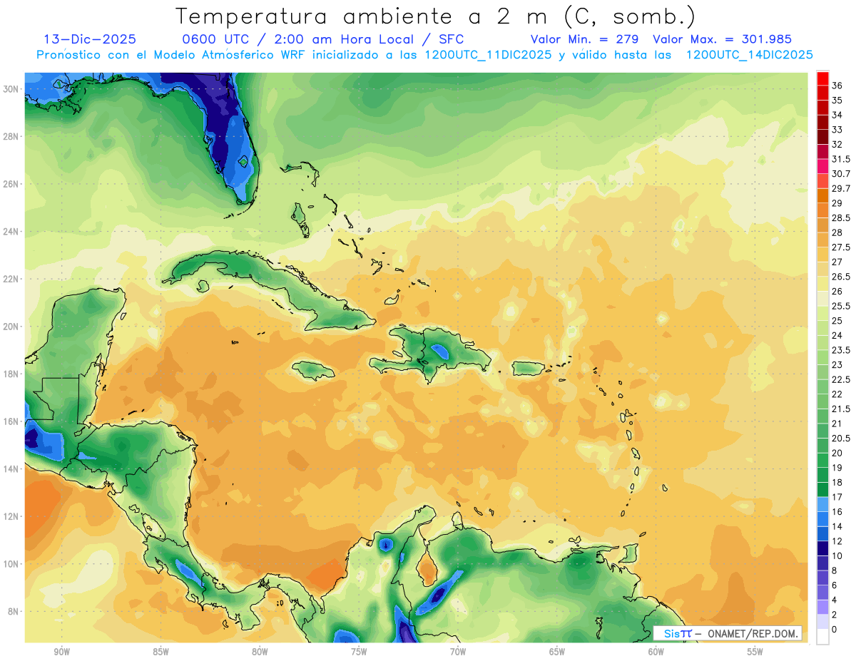Select the '20N' latitude label
856x661 pixels.
[x=12, y=327]
